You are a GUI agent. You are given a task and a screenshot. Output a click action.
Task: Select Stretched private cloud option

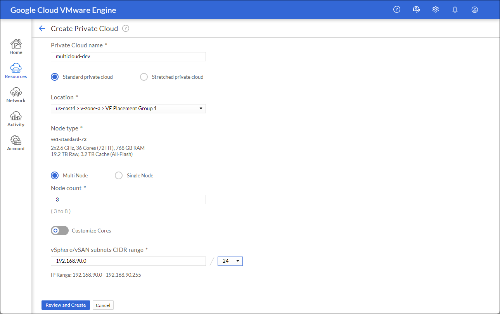(x=144, y=77)
